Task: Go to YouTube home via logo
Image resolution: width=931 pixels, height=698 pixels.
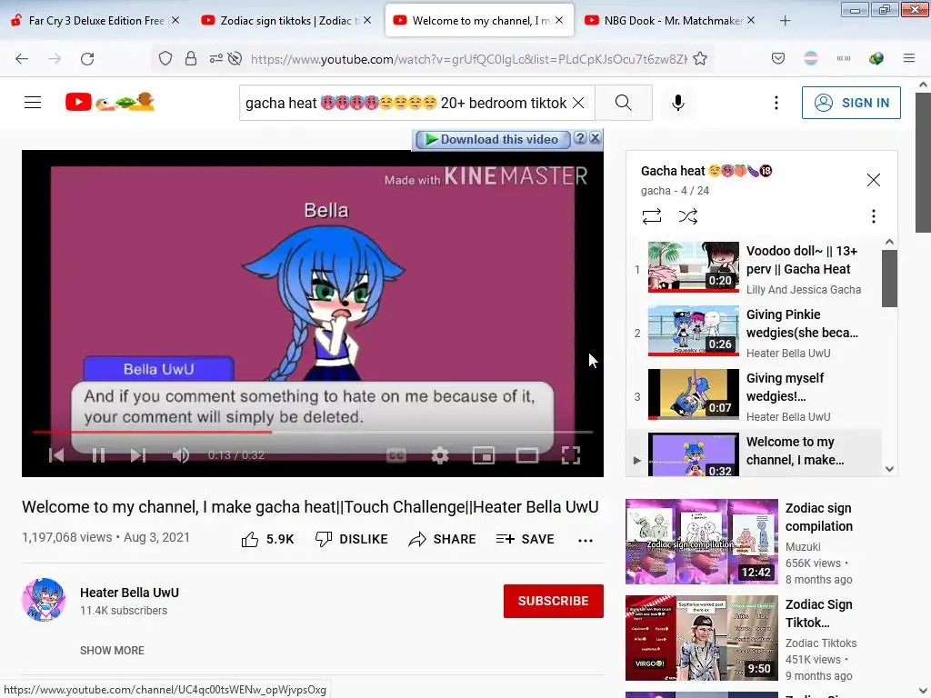Action: pos(110,102)
